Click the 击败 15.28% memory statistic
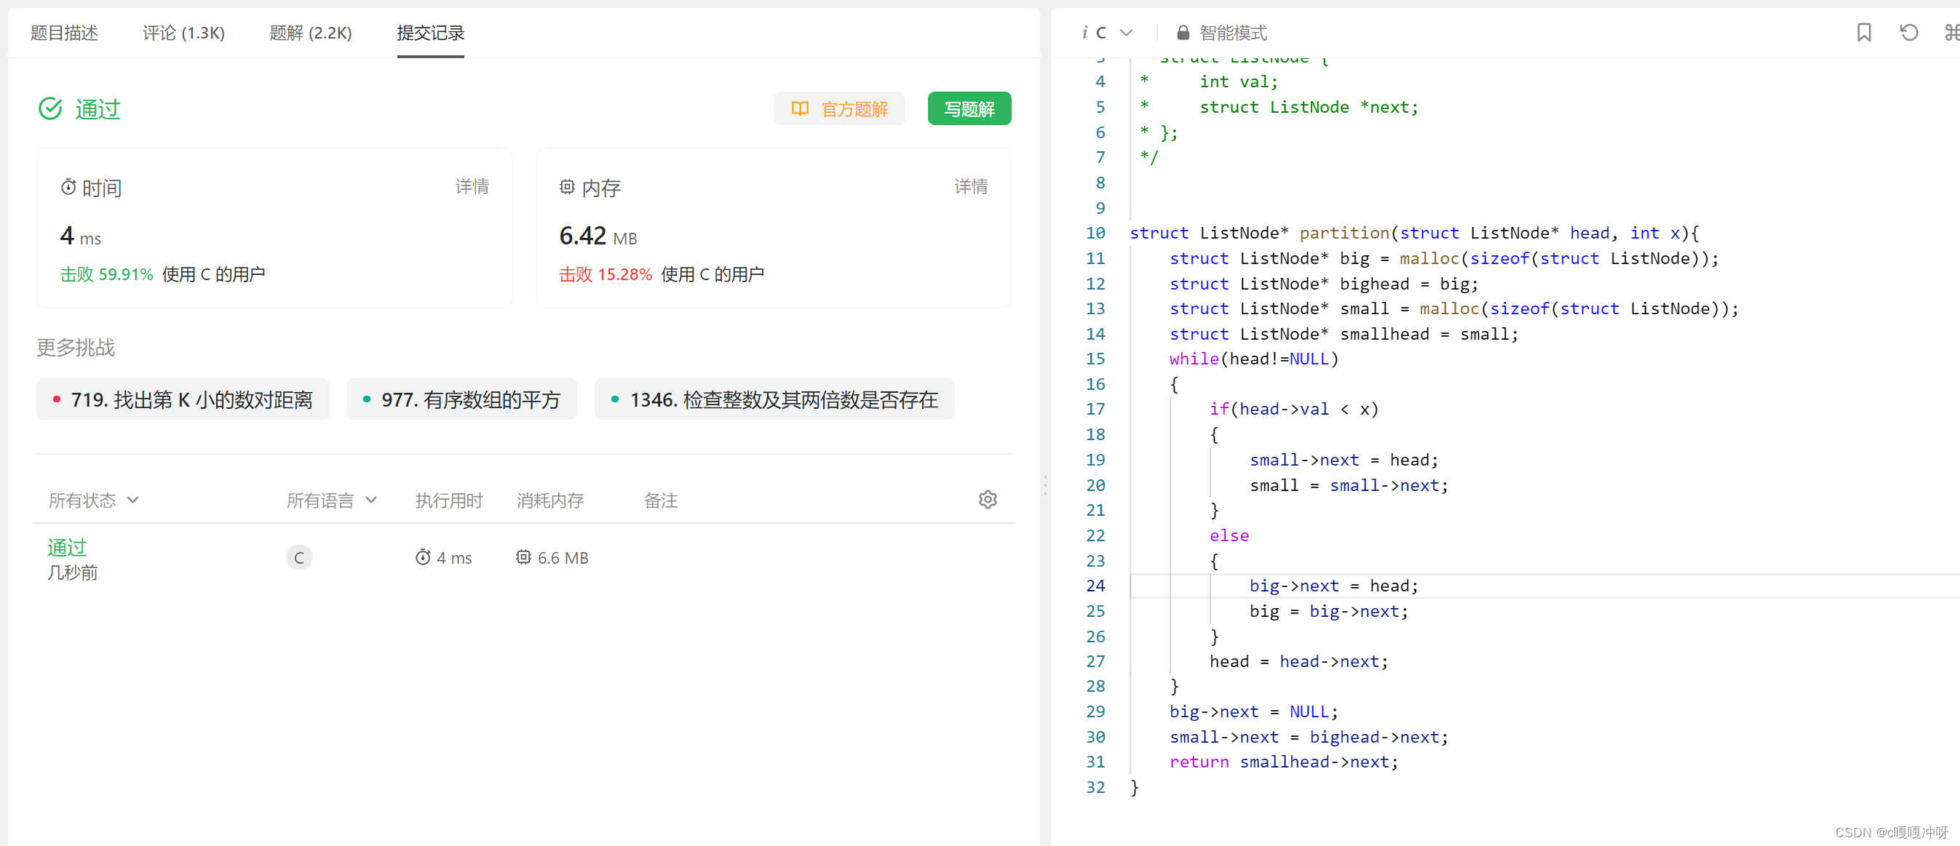 (606, 274)
